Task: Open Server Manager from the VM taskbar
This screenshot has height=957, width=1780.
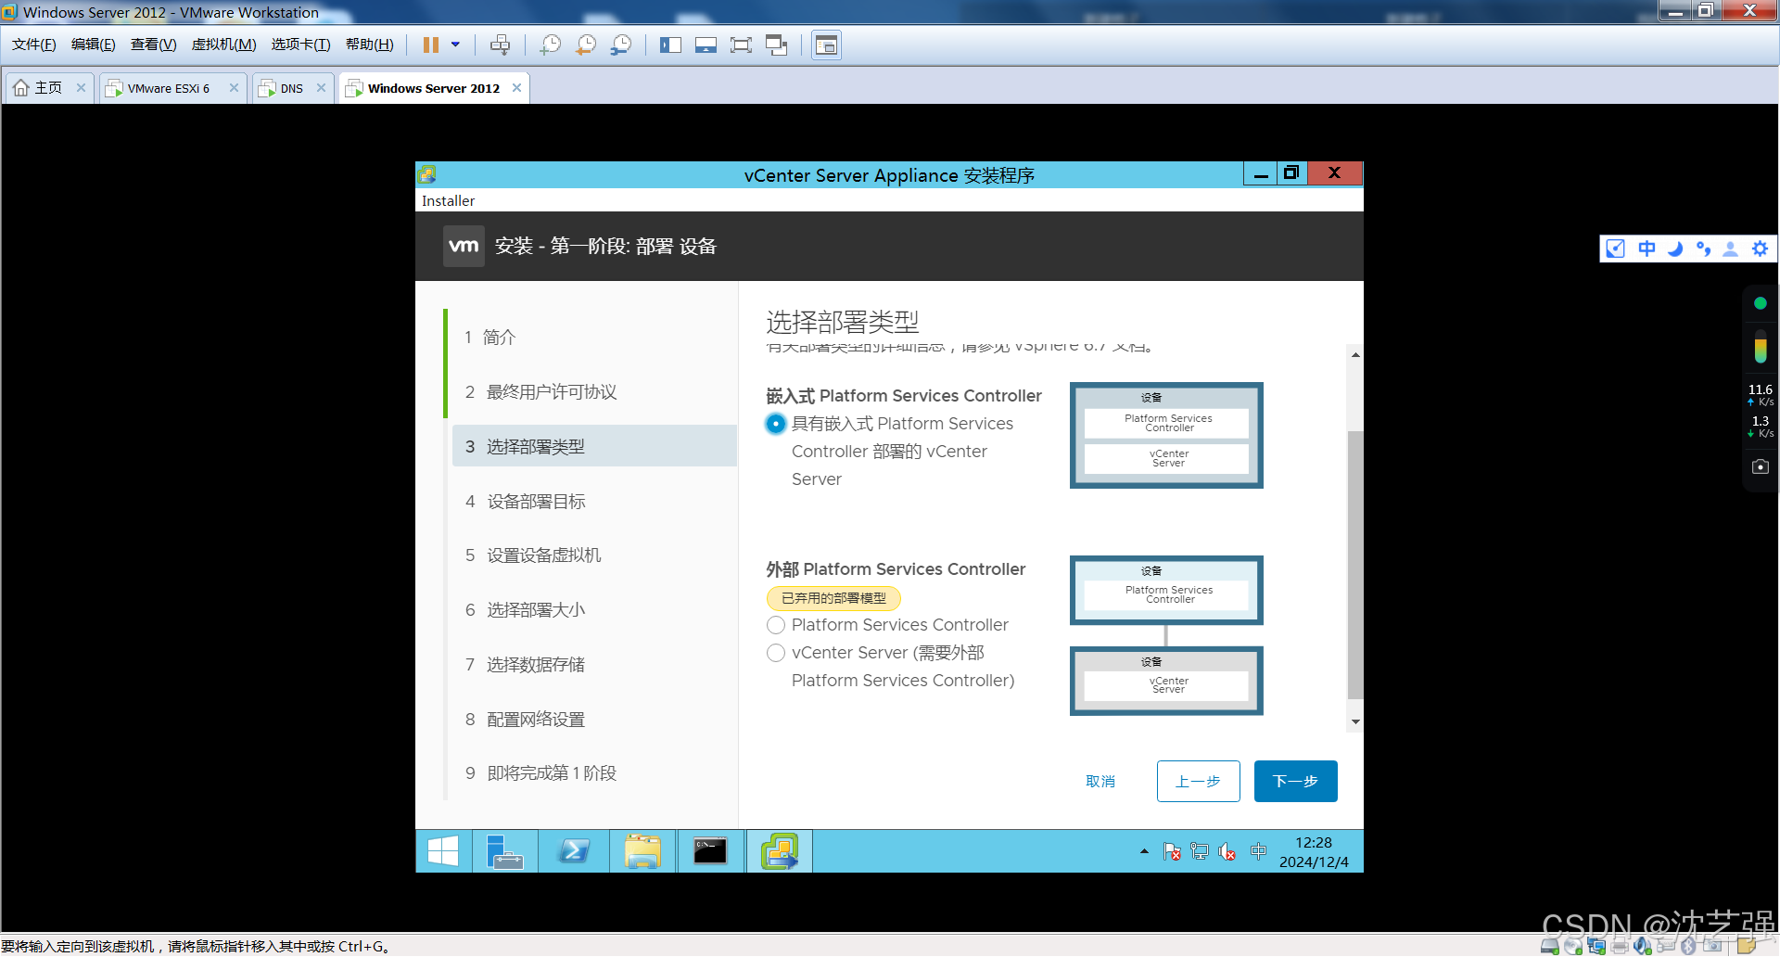Action: click(x=505, y=851)
